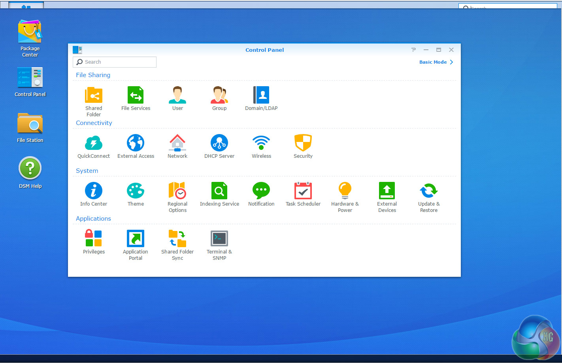Open File Station desktop shortcut

point(30,125)
